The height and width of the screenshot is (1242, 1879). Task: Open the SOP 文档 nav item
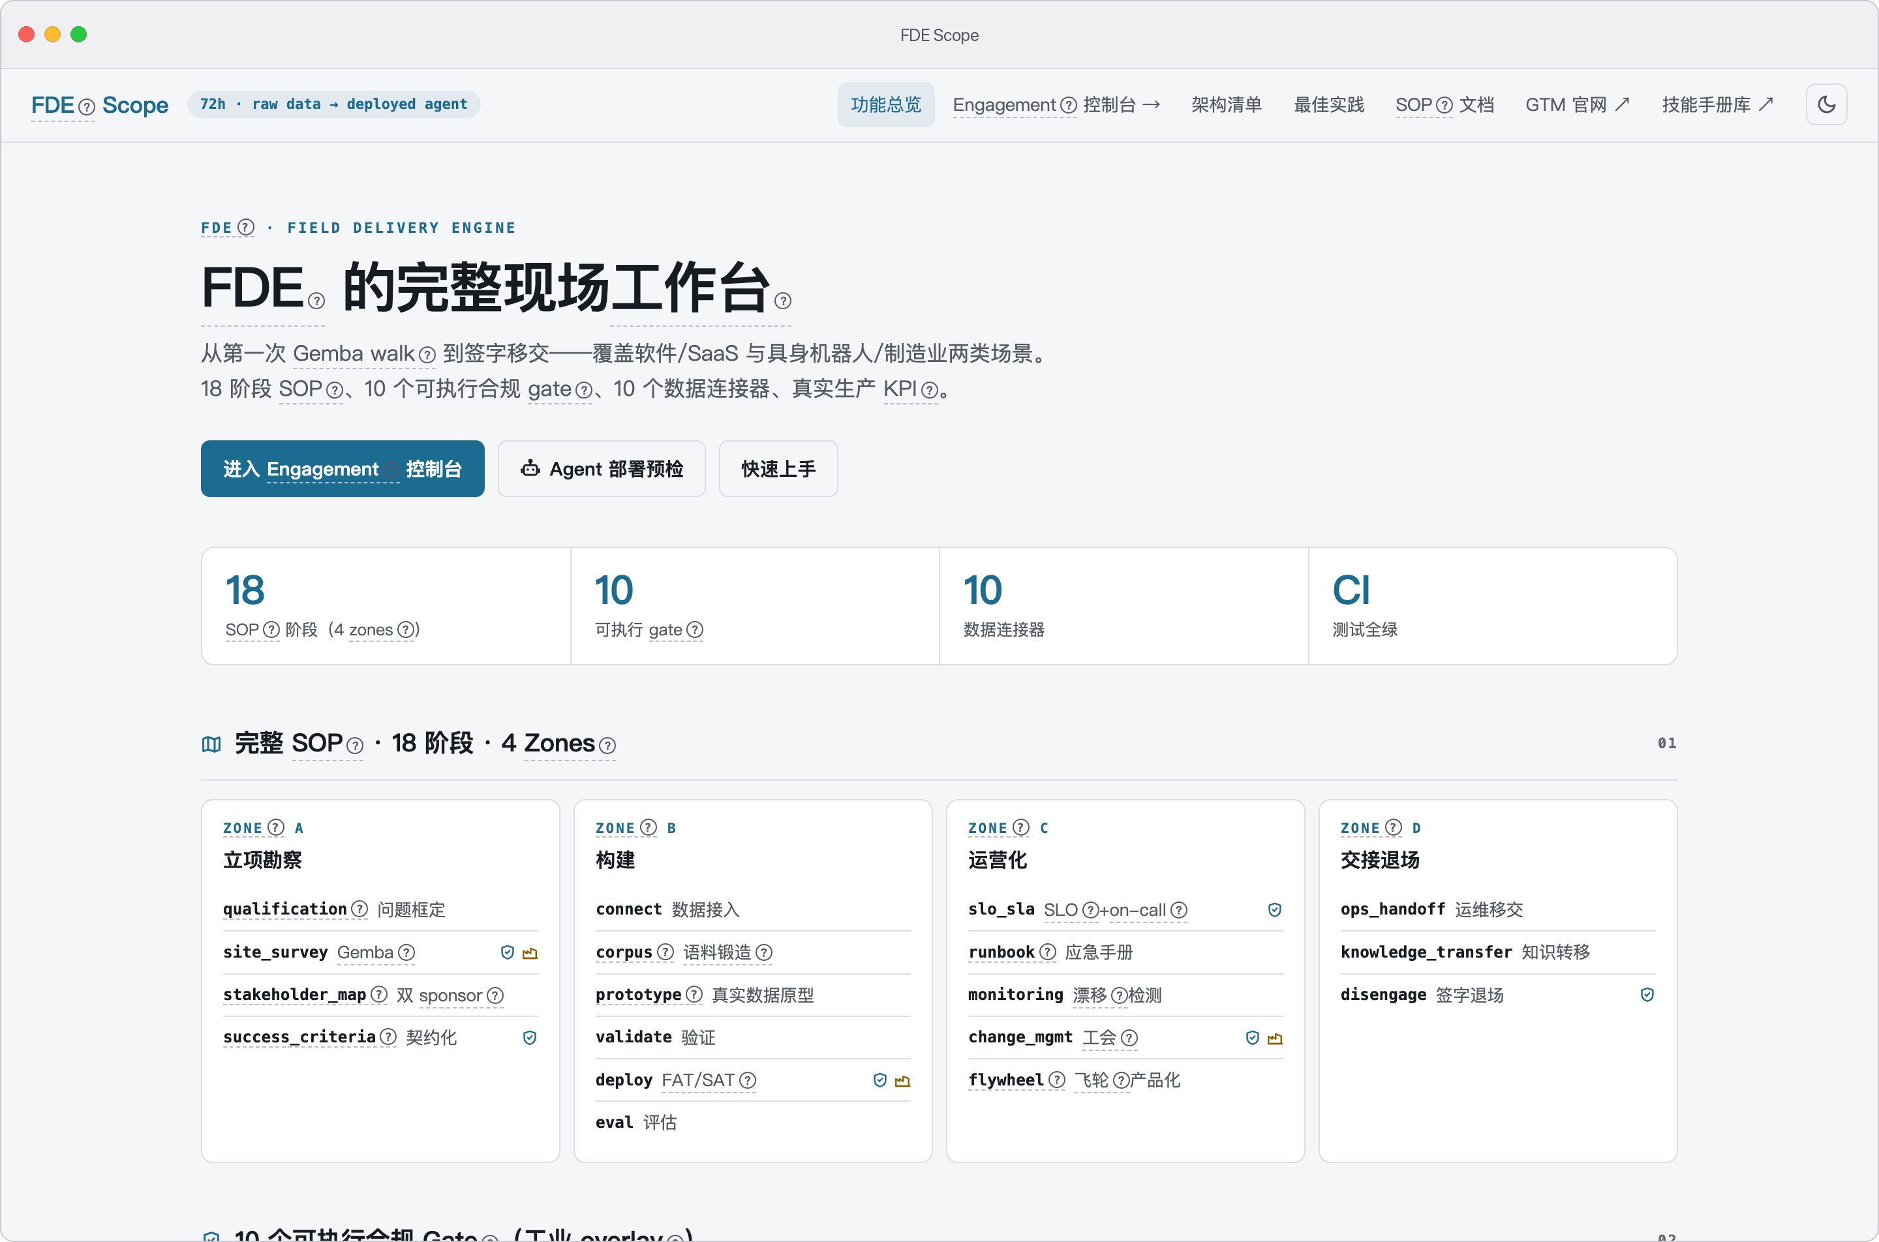coord(1445,104)
